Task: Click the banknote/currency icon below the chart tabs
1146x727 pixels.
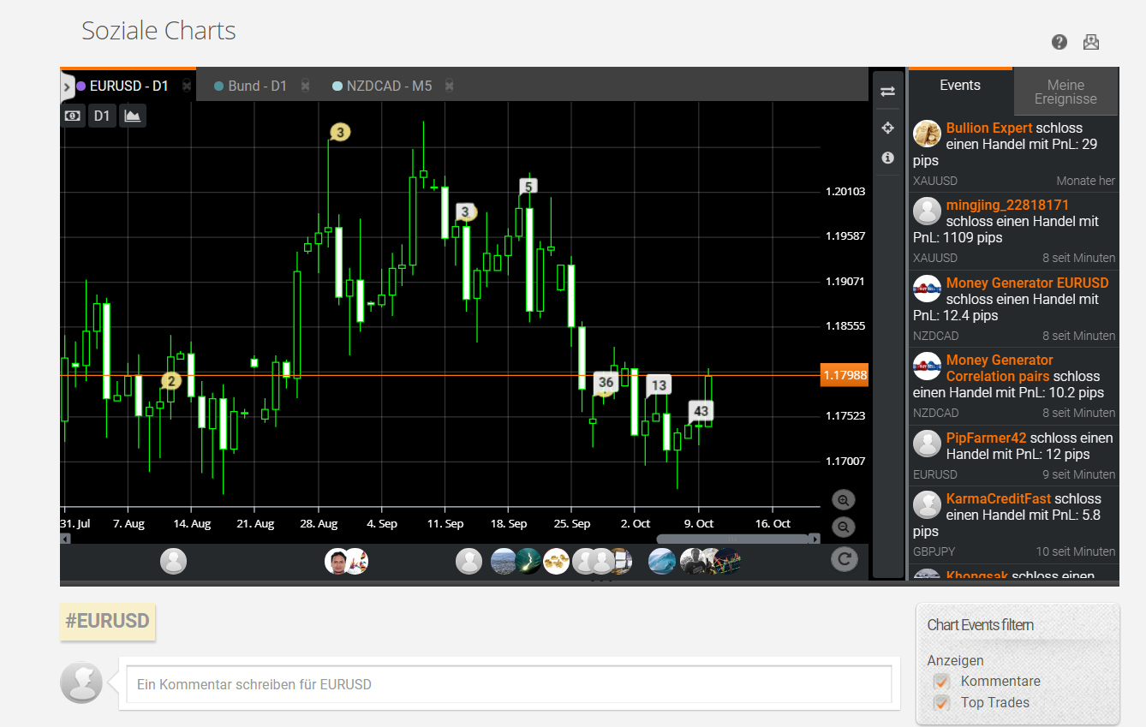Action: (x=73, y=115)
